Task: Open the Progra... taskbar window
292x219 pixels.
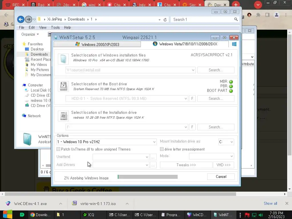Action: click(171, 215)
